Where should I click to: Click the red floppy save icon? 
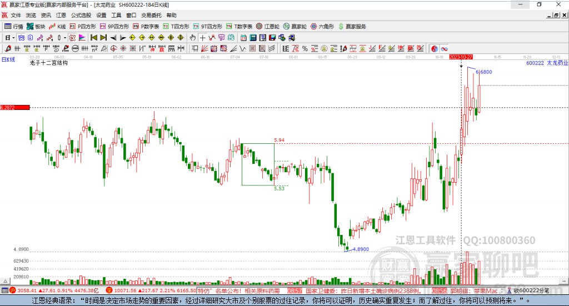(x=272, y=38)
